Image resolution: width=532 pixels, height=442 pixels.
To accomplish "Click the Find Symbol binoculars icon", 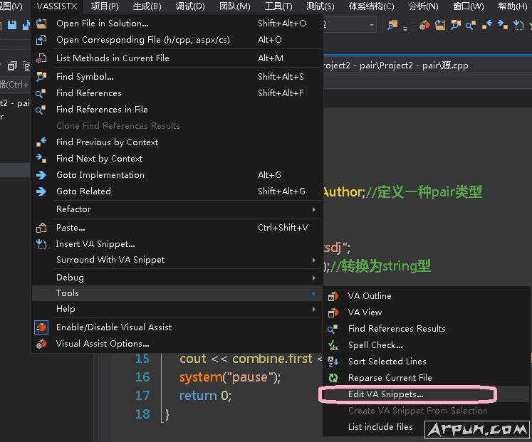I will 41,77.
